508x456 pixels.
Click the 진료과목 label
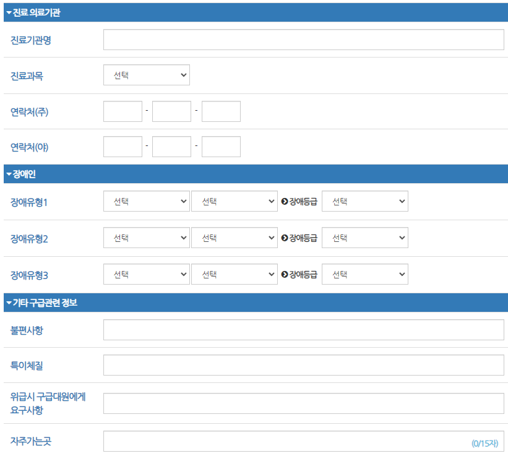click(x=27, y=75)
